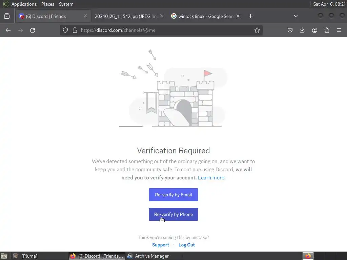Reload the Discord page
The height and width of the screenshot is (260, 347).
[33, 30]
